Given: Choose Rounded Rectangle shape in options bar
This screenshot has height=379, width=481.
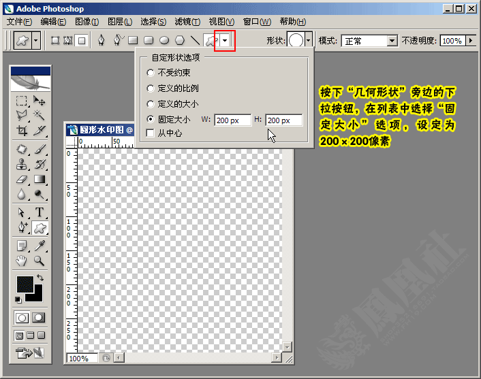Looking at the screenshot, I should pyautogui.click(x=149, y=40).
